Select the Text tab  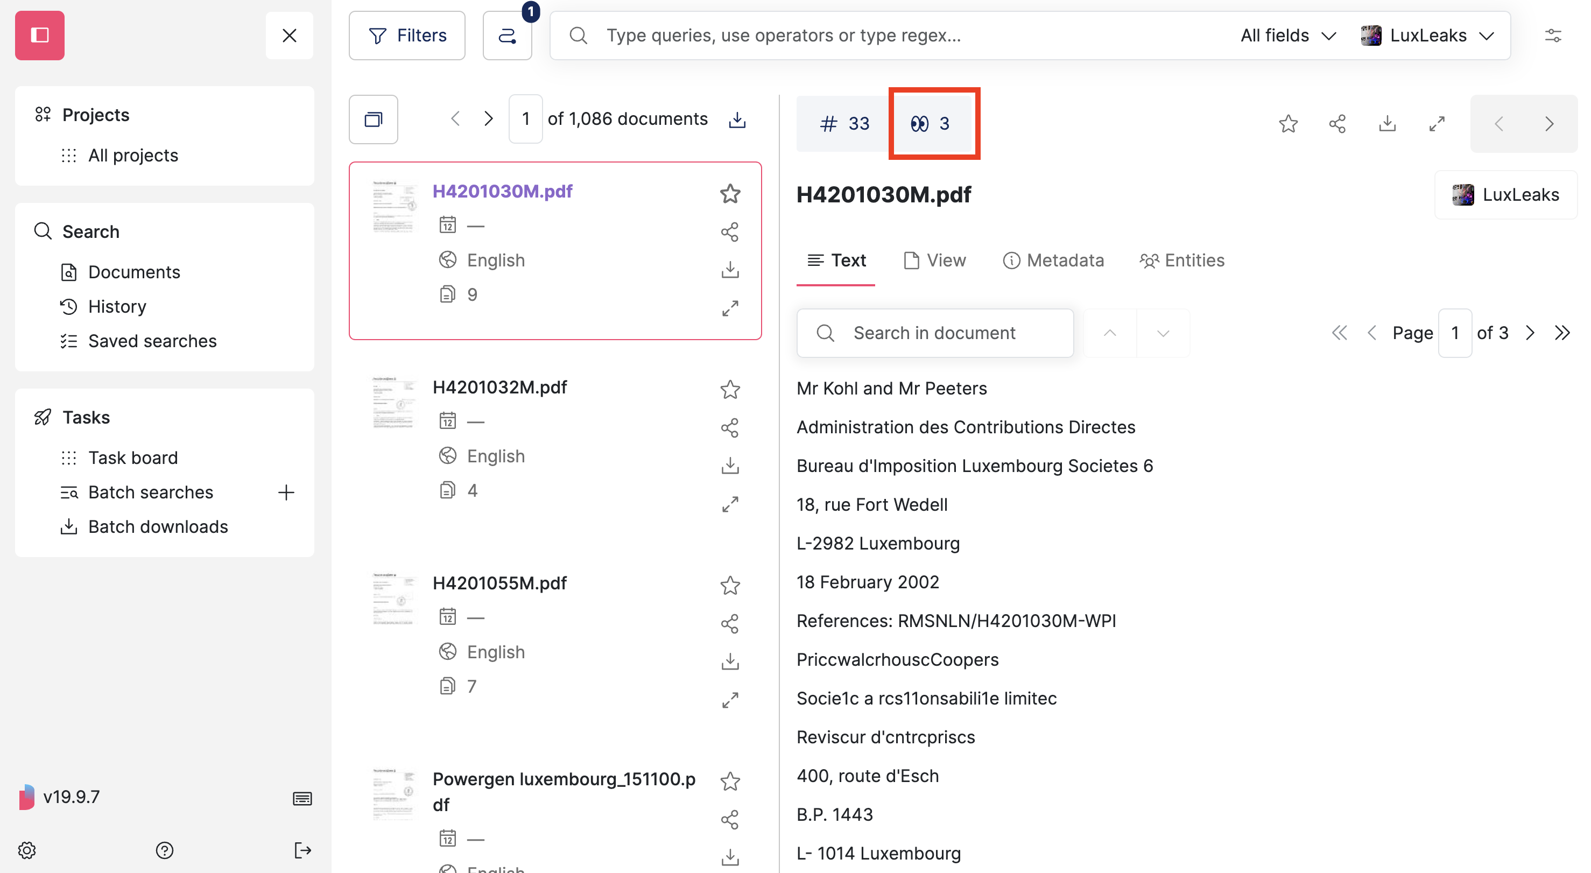(x=836, y=261)
